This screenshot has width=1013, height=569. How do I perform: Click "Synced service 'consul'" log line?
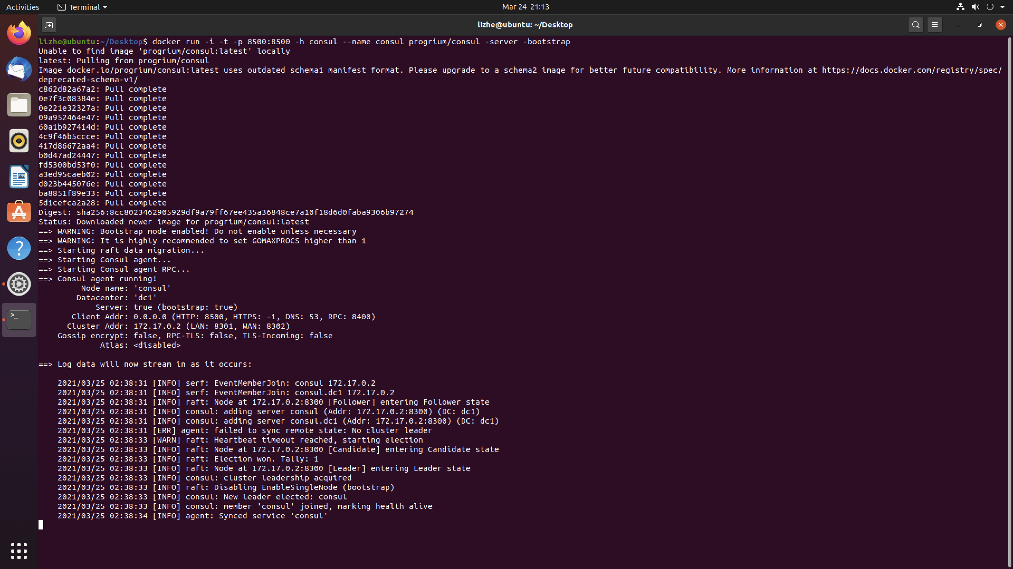pos(192,516)
